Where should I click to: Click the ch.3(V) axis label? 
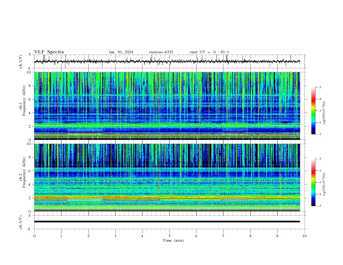(21, 223)
